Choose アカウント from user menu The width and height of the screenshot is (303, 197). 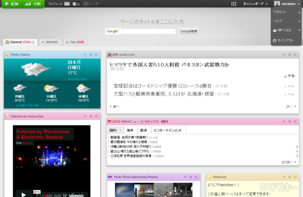286,12
